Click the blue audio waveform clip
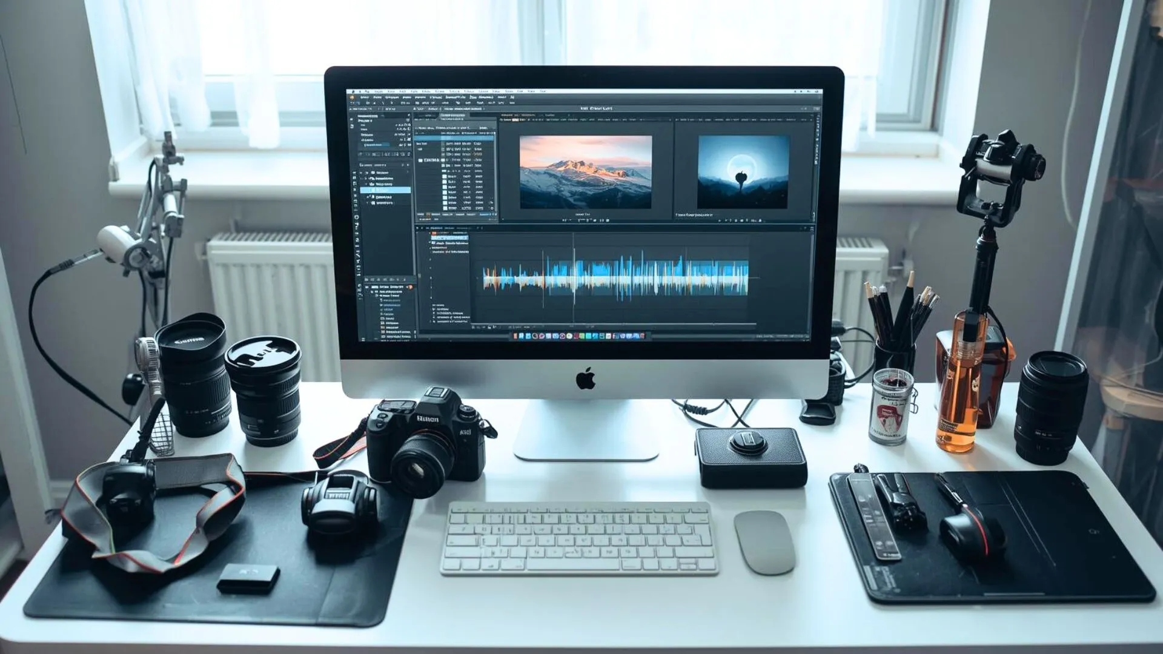 (x=615, y=279)
